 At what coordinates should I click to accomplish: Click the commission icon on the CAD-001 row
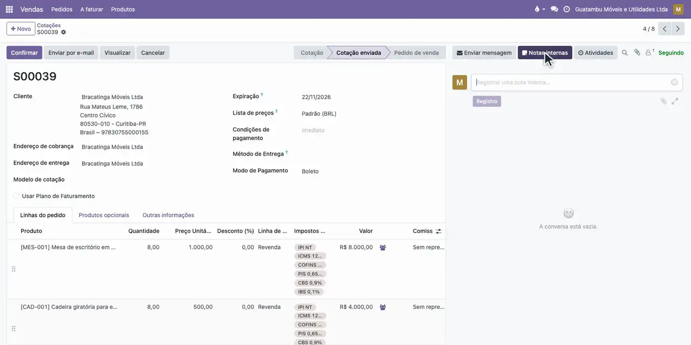coord(383,307)
